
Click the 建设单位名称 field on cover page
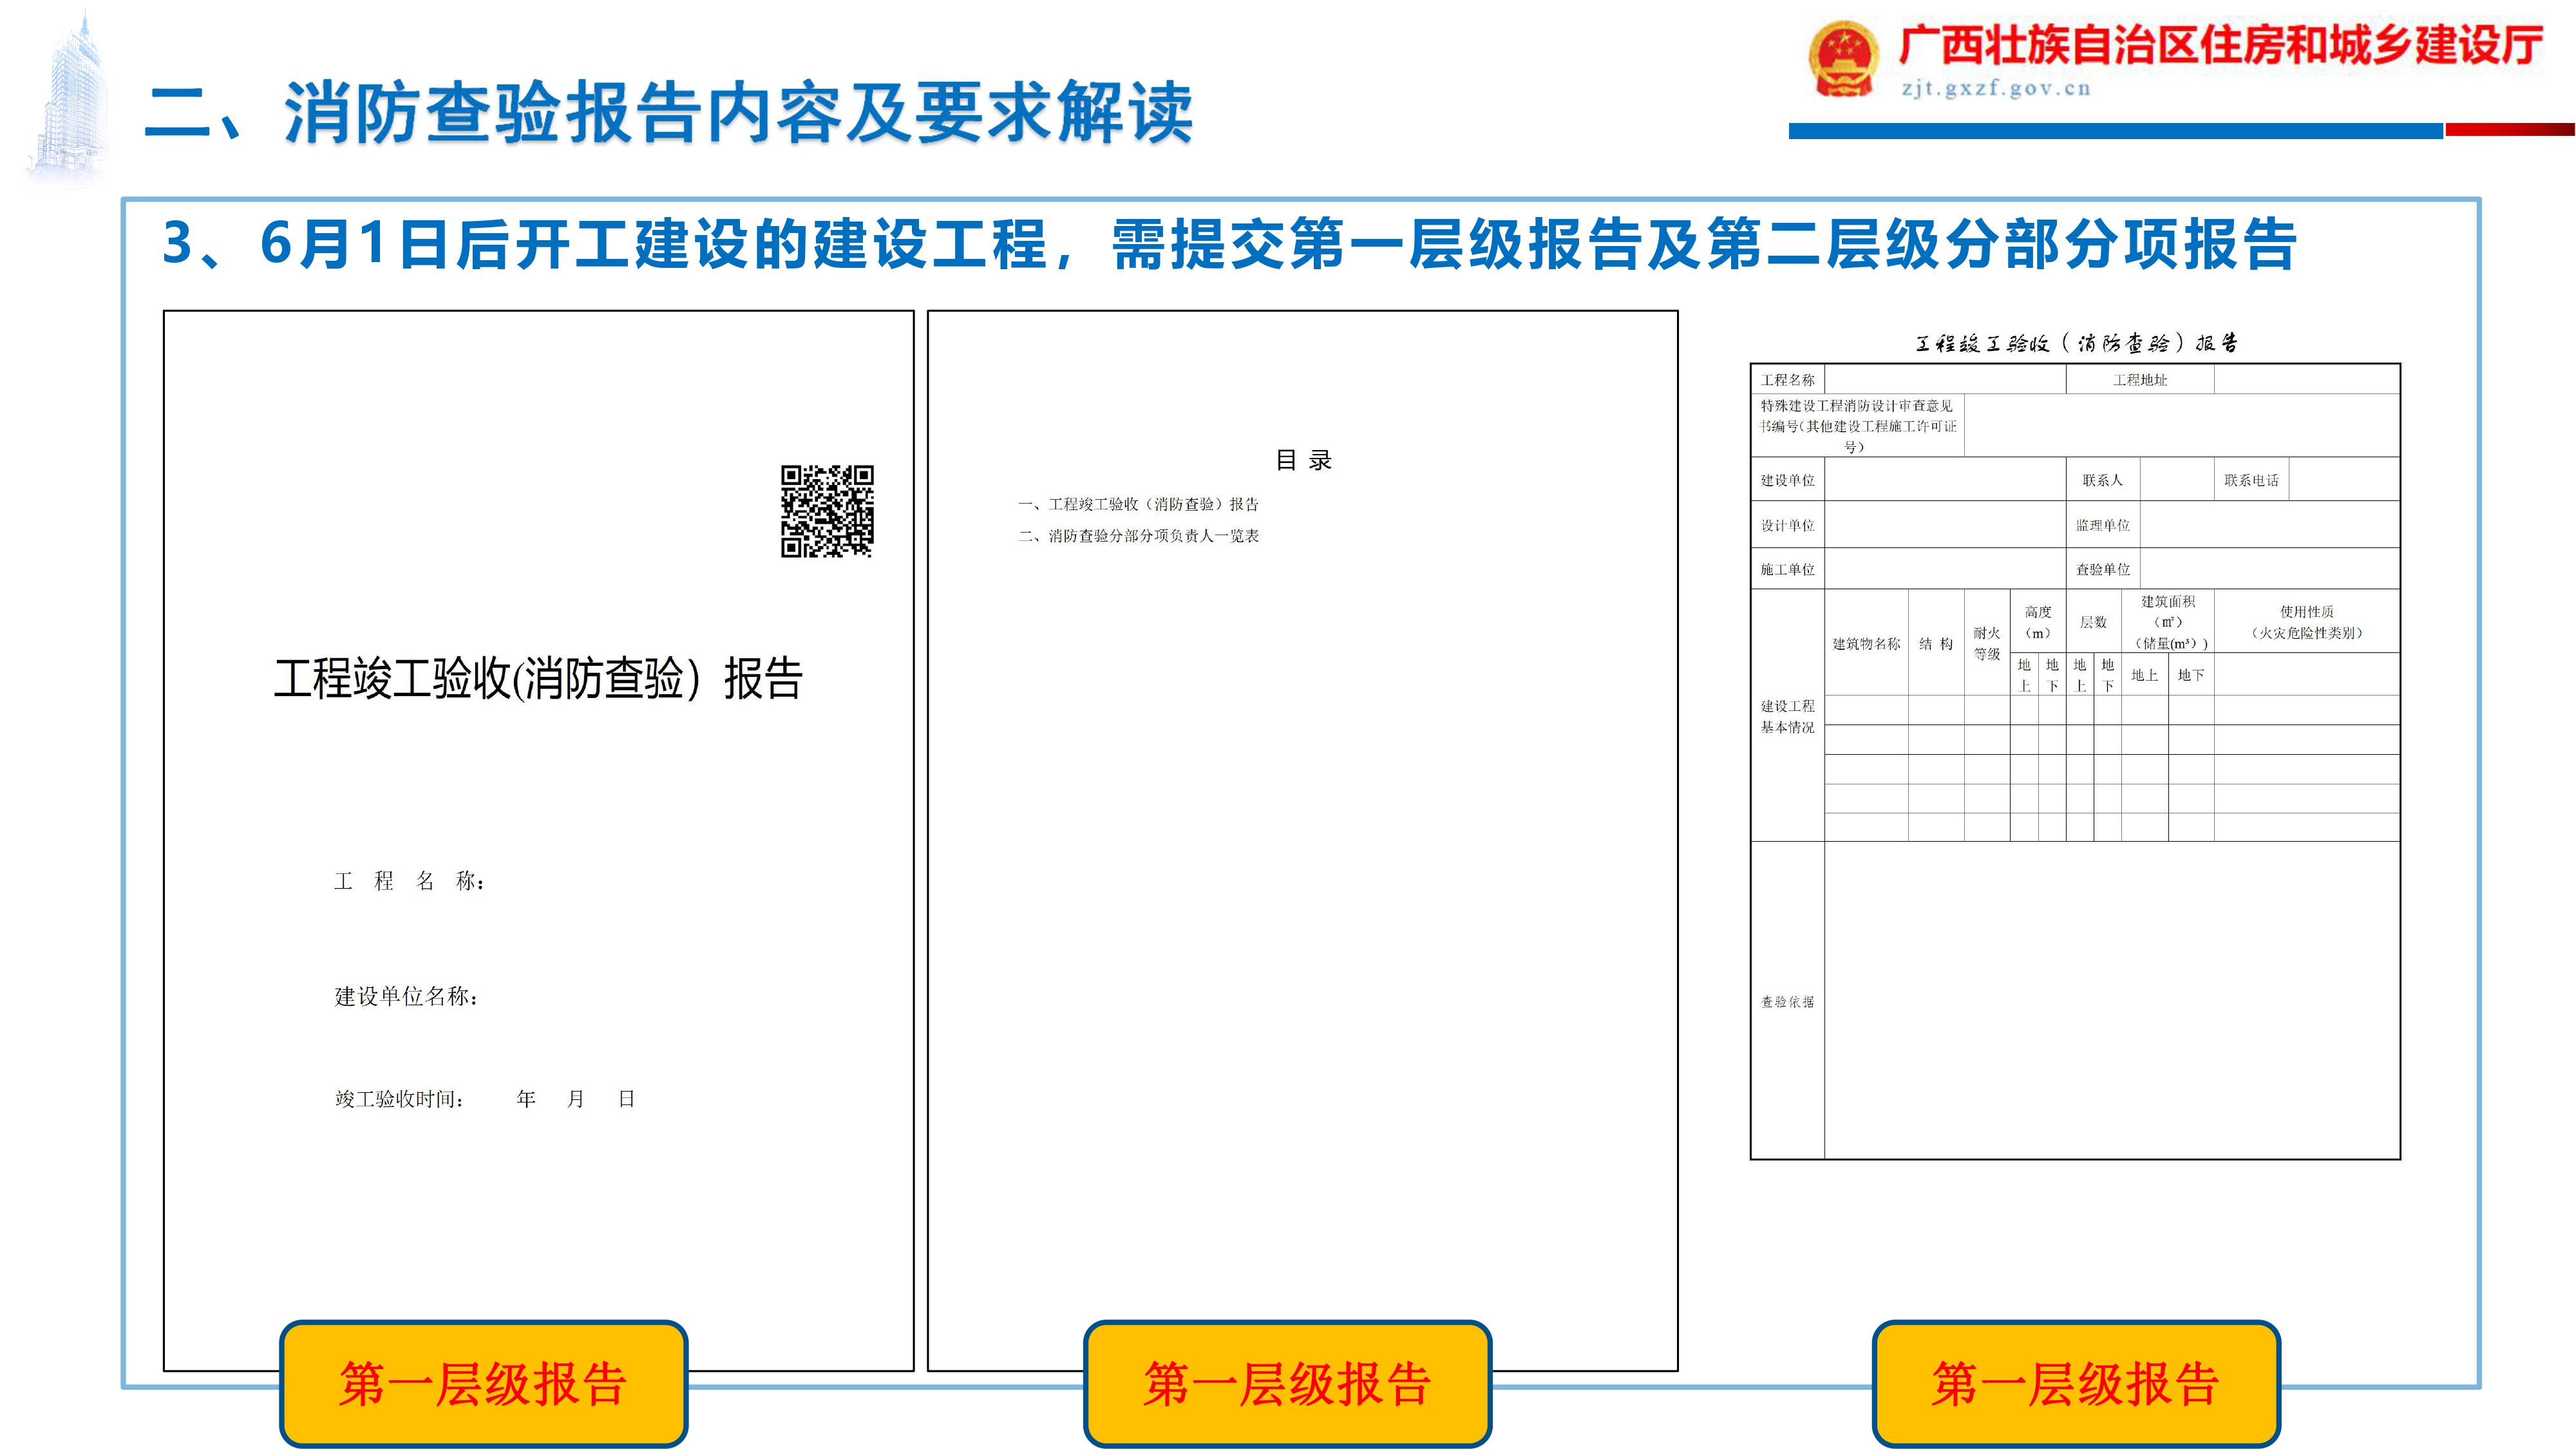(x=406, y=996)
